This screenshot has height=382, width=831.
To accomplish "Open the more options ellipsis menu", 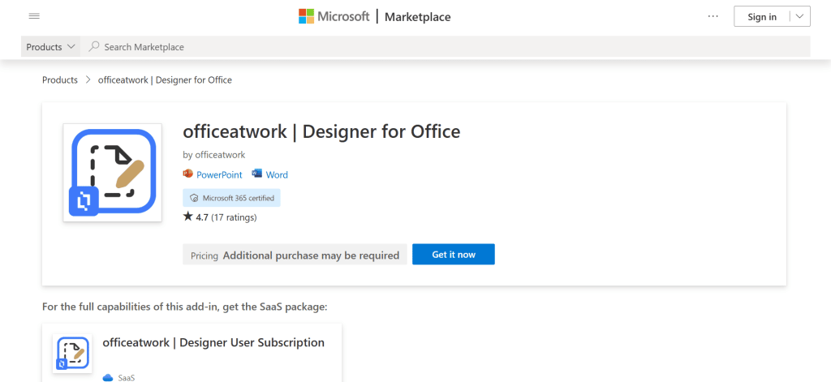I will 713,16.
